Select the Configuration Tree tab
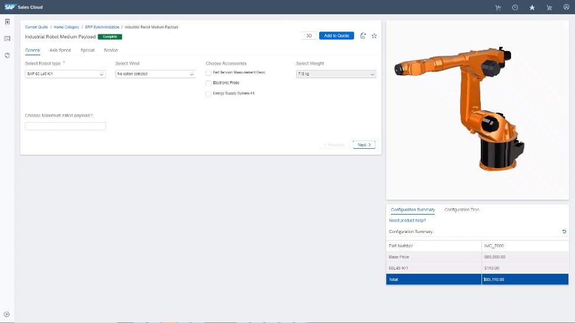This screenshot has height=323, width=575. pos(462,210)
